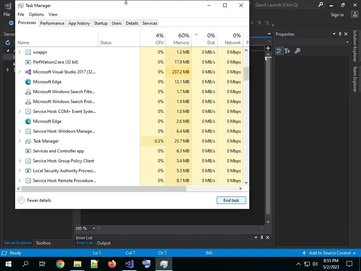Click the Quick Launch search field
361x271 pixels.
(x=286, y=5)
